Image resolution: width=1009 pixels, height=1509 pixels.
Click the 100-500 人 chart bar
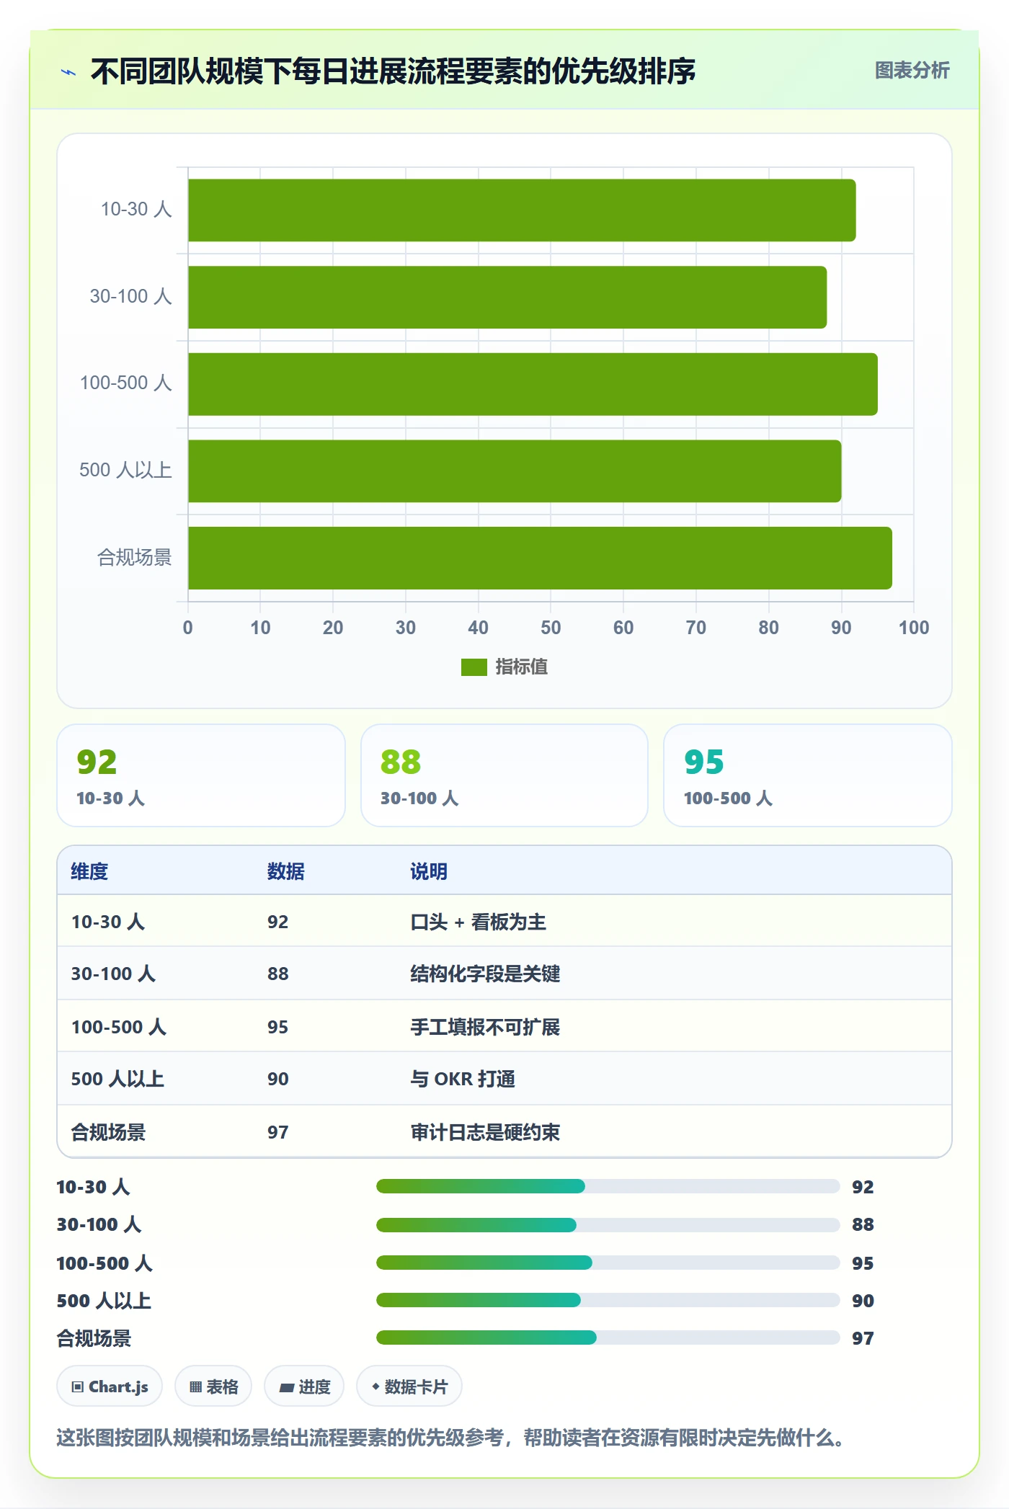tap(533, 384)
